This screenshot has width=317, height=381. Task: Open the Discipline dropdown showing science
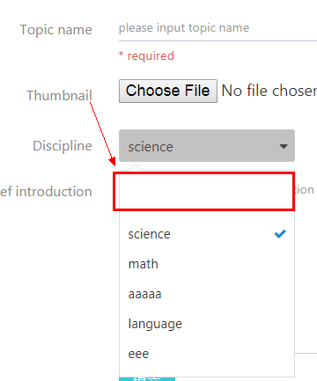207,146
